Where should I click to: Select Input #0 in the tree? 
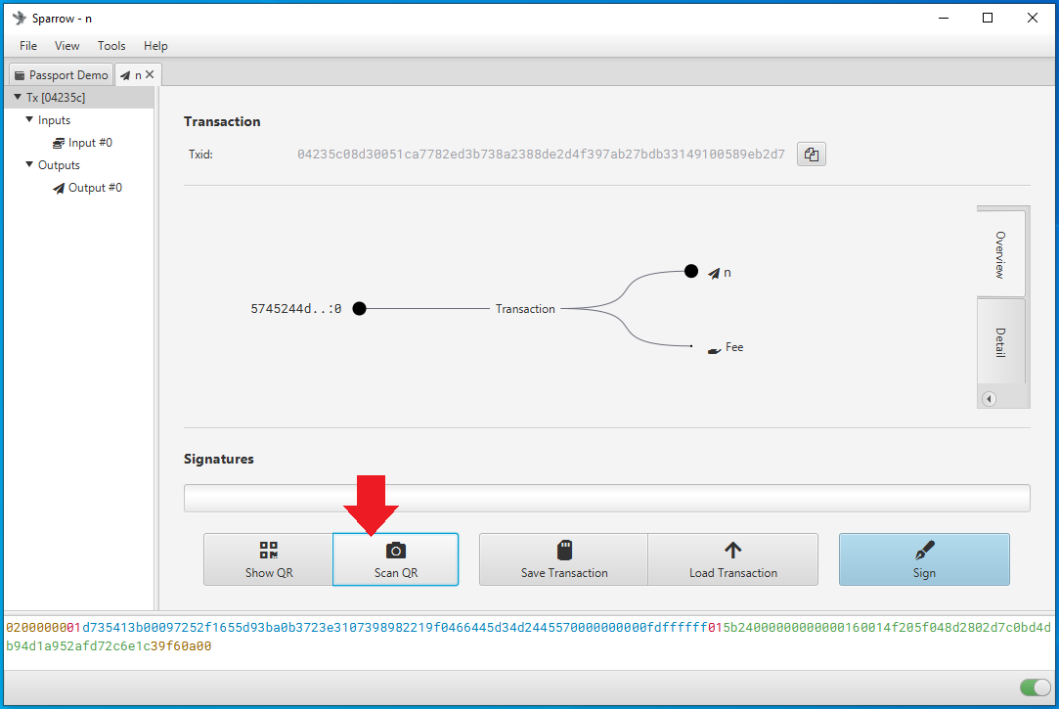pos(82,143)
